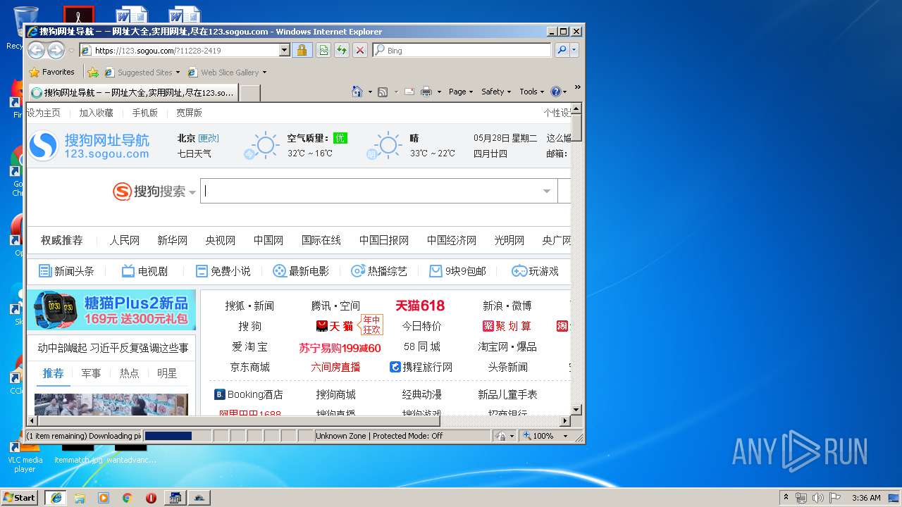Viewport: 902px width, 507px height.
Task: Click the horizontal scrollbar right arrow
Action: pos(564,420)
